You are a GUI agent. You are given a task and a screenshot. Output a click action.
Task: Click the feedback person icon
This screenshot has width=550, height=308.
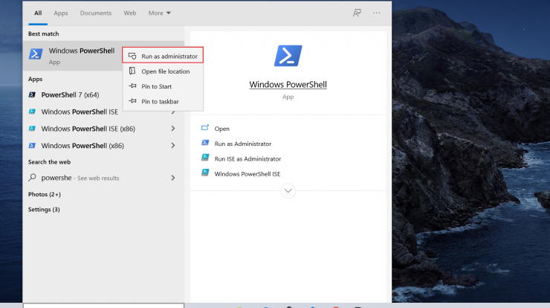(357, 13)
